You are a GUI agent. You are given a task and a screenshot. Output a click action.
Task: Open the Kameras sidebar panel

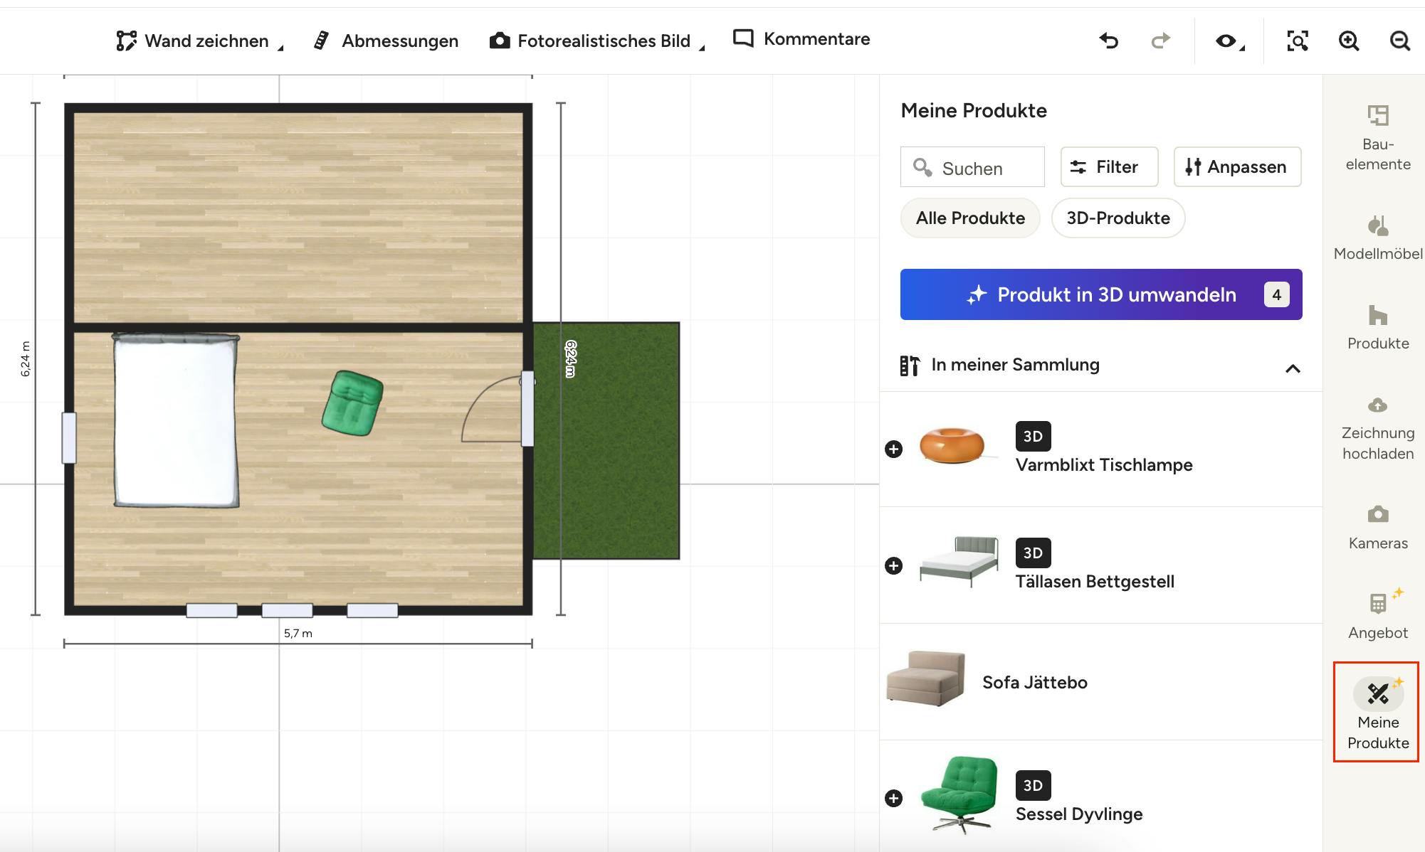click(1377, 528)
